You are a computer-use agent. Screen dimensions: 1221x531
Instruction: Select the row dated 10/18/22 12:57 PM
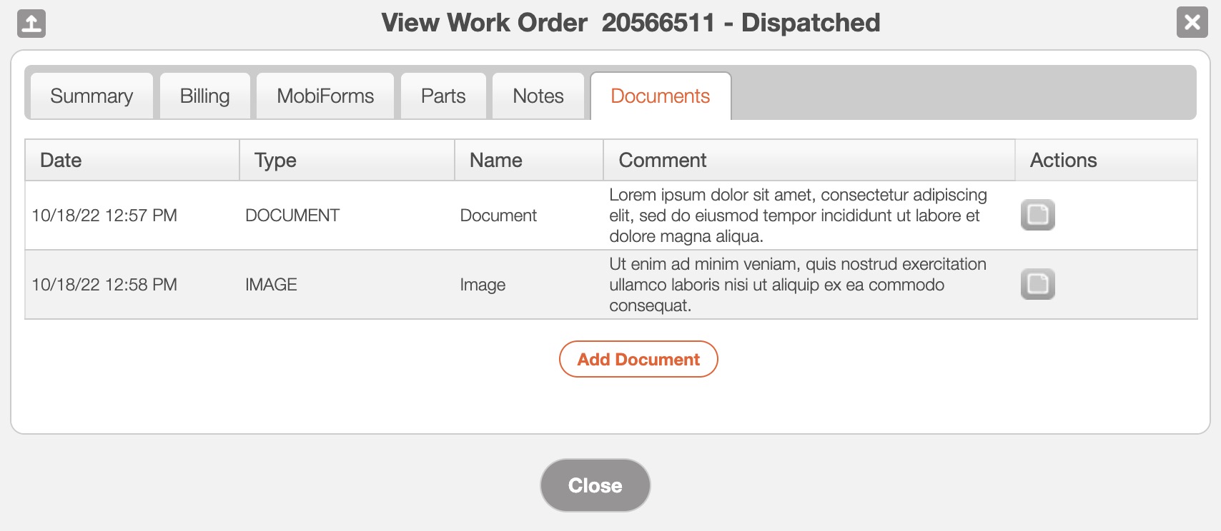point(104,216)
